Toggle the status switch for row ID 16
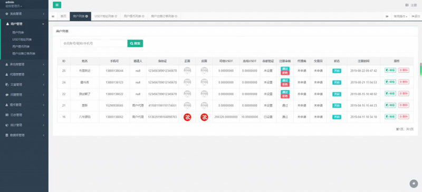The width and height of the screenshot is (422, 192). coord(337,117)
